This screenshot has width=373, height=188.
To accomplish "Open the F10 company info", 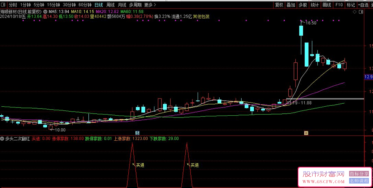I will coord(339,5).
